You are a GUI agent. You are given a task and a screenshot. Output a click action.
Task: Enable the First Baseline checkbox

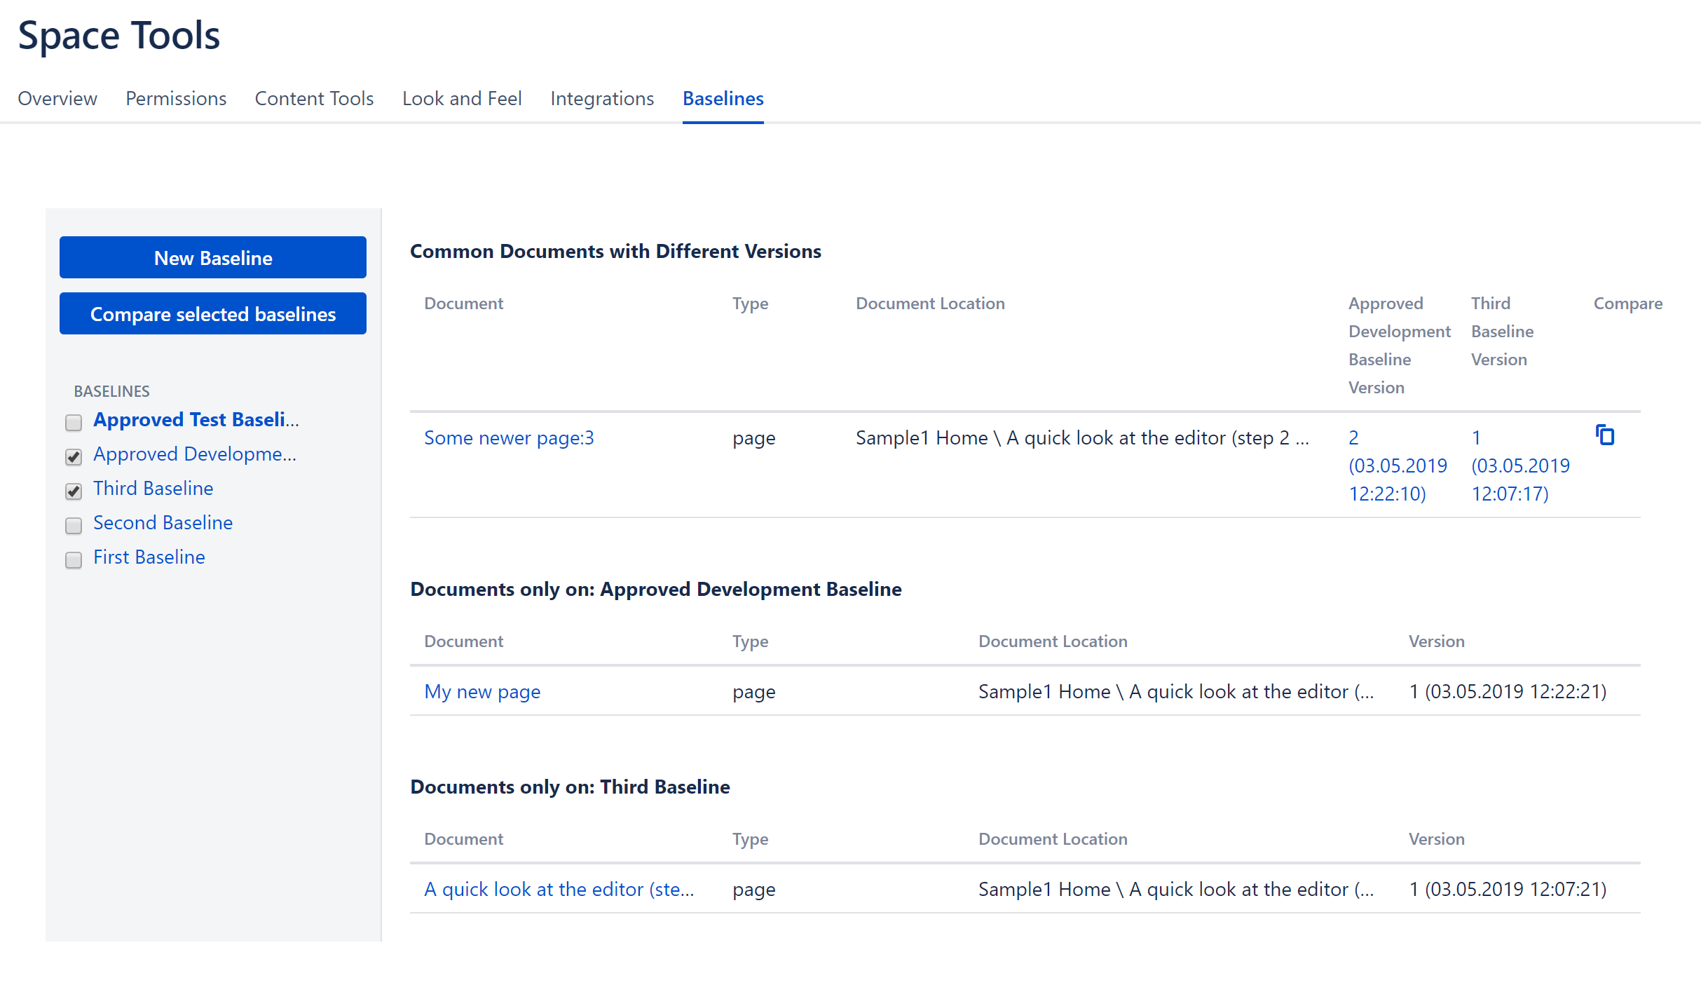(73, 560)
